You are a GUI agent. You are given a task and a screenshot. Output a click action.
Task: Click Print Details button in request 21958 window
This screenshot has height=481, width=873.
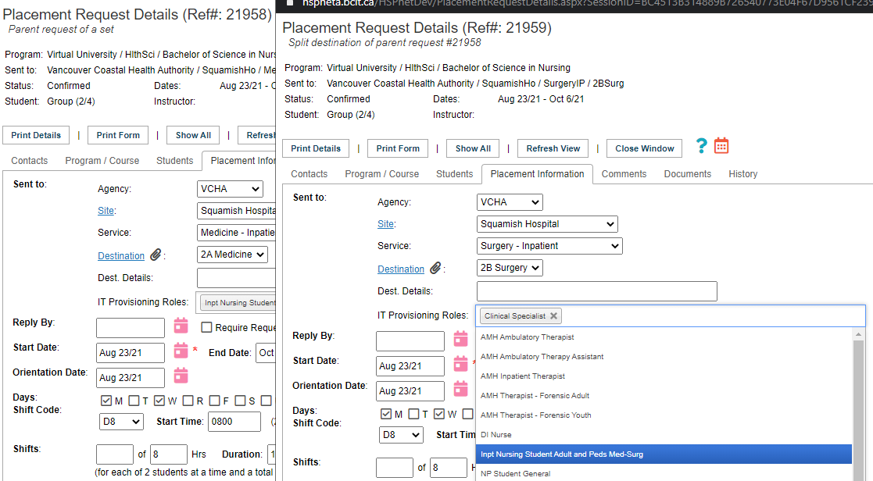[36, 135]
